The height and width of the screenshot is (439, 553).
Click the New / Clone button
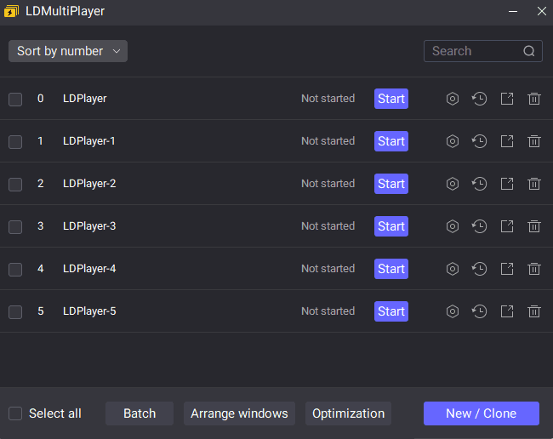tap(482, 413)
